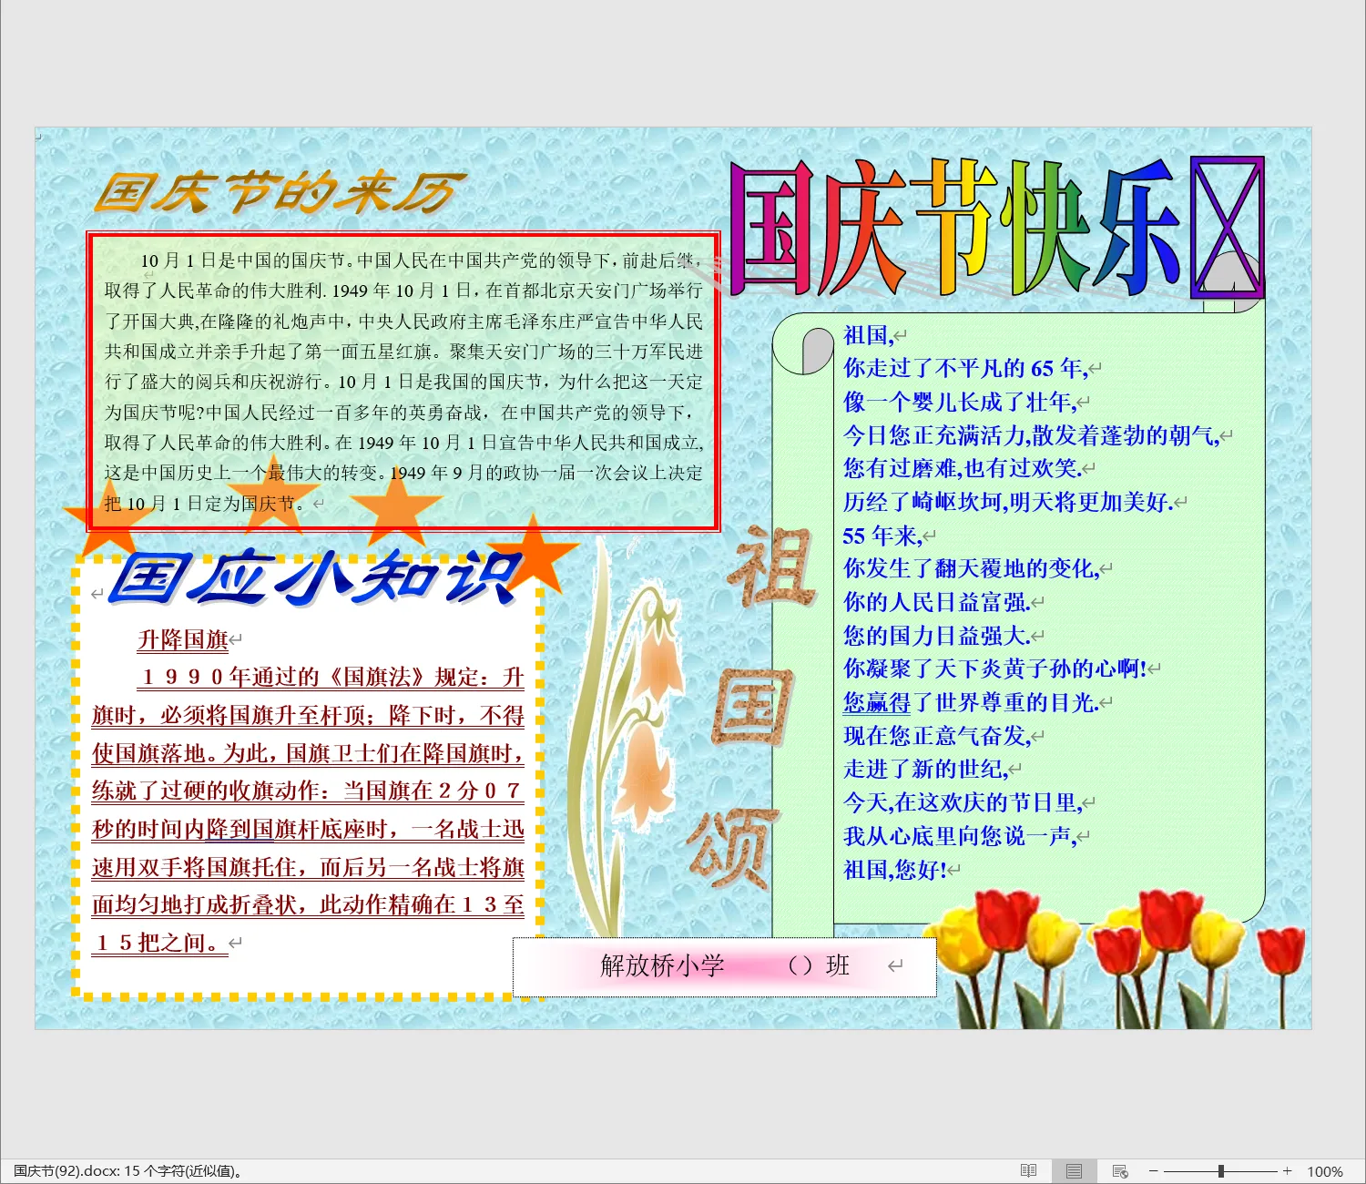Click the line 你走过了不平凡的 65 年,
Viewport: 1366px width, 1184px height.
click(x=965, y=368)
